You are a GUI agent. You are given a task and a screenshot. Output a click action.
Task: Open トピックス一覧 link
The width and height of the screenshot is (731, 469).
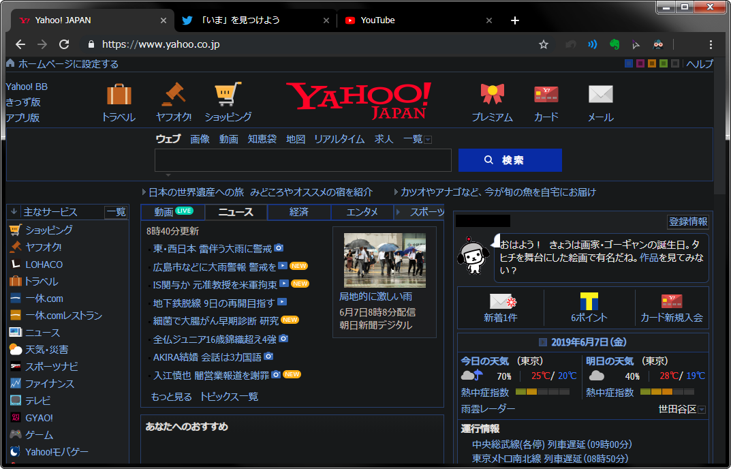point(229,397)
